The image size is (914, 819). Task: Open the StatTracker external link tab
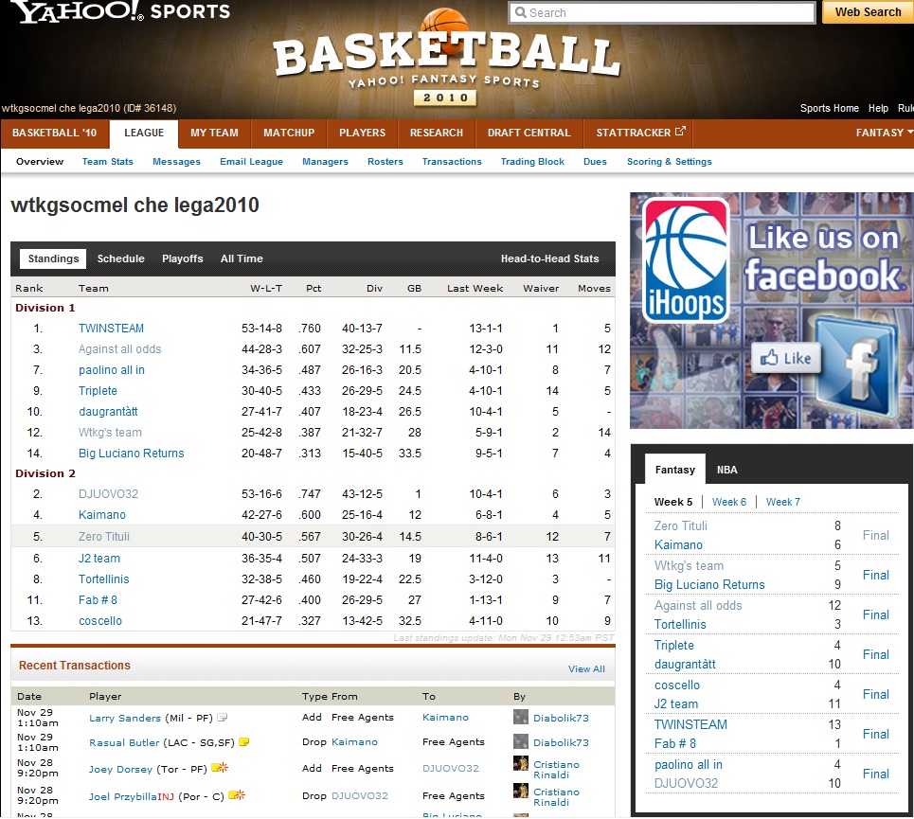(640, 133)
